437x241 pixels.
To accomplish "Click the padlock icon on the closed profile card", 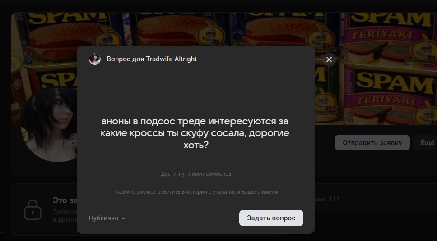I will [33, 209].
